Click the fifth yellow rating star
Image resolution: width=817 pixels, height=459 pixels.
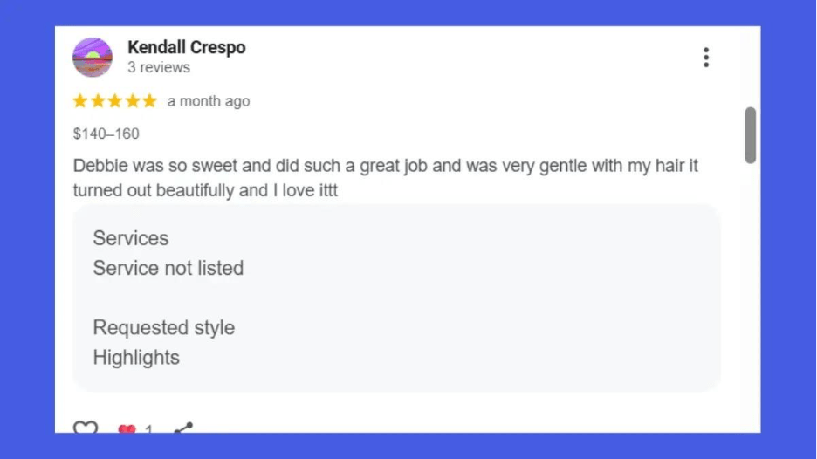[x=149, y=101]
